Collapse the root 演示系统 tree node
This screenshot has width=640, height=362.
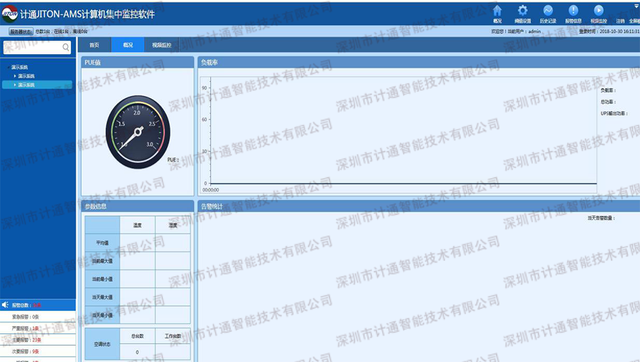(x=8, y=67)
